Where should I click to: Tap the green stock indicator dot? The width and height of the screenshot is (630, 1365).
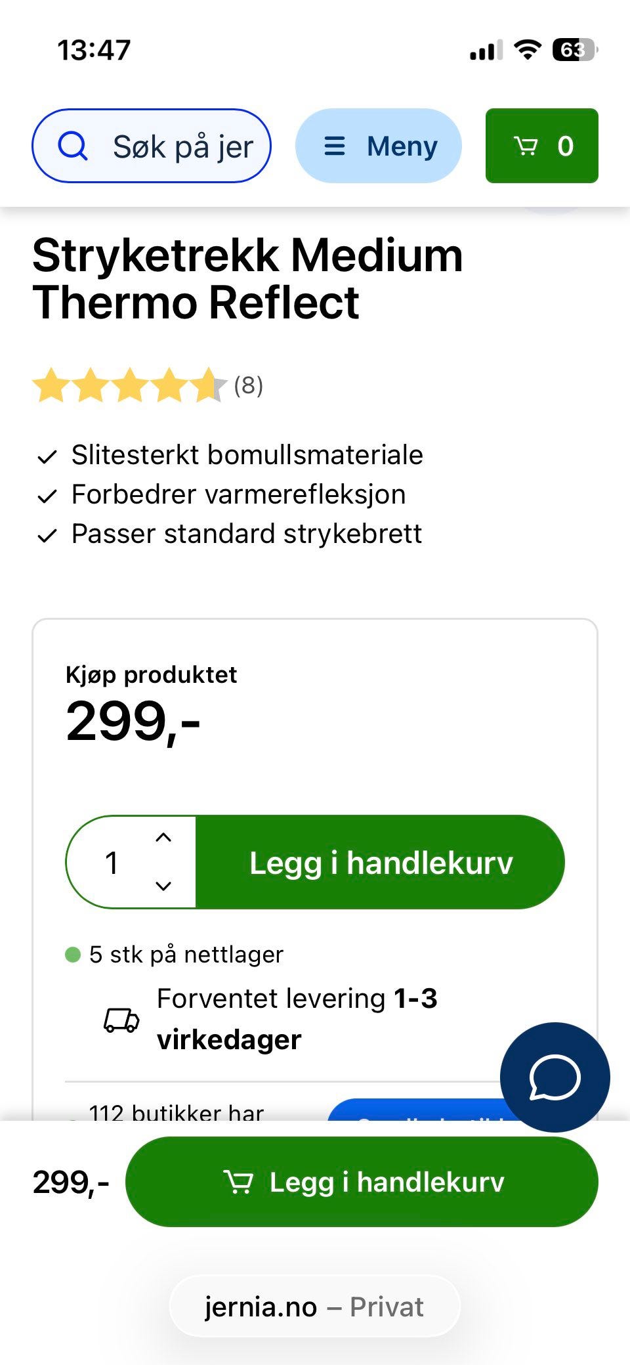(x=73, y=955)
